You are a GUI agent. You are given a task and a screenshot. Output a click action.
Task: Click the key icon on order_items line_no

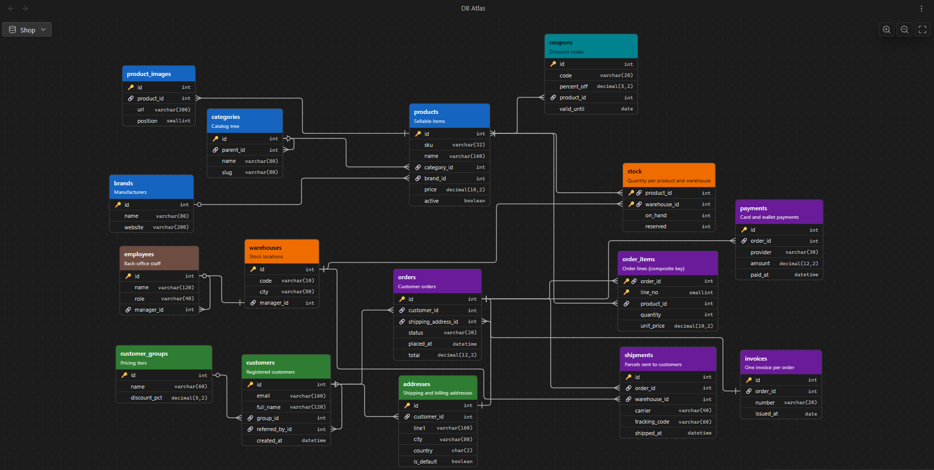(626, 292)
